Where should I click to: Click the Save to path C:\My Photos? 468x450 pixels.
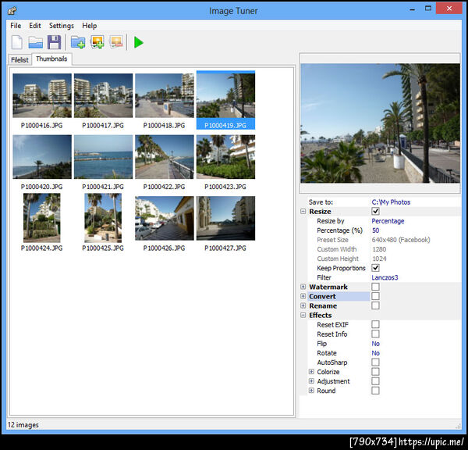coord(391,202)
